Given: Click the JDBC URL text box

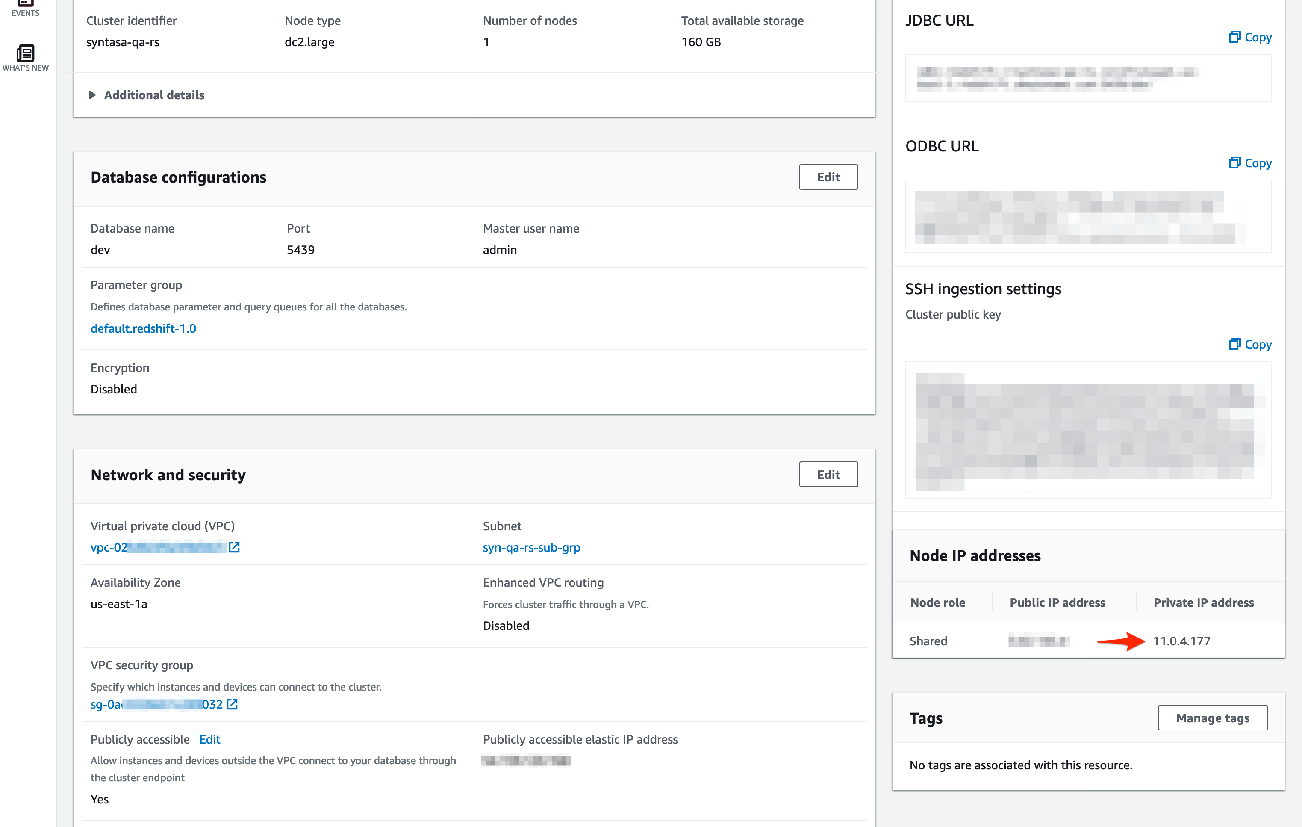Looking at the screenshot, I should coord(1088,78).
